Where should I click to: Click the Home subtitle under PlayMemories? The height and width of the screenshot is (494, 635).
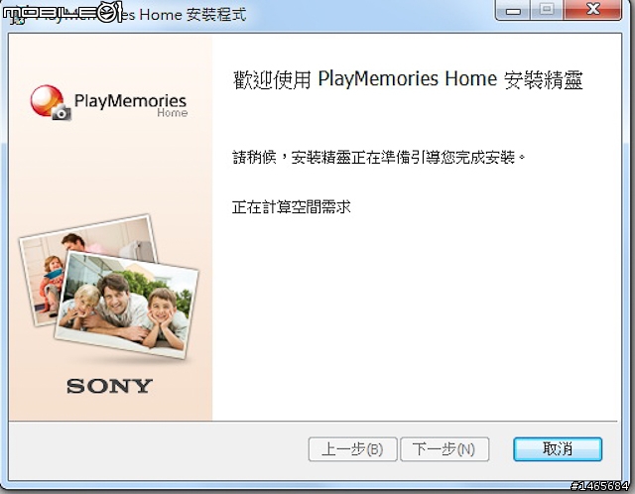coord(172,112)
